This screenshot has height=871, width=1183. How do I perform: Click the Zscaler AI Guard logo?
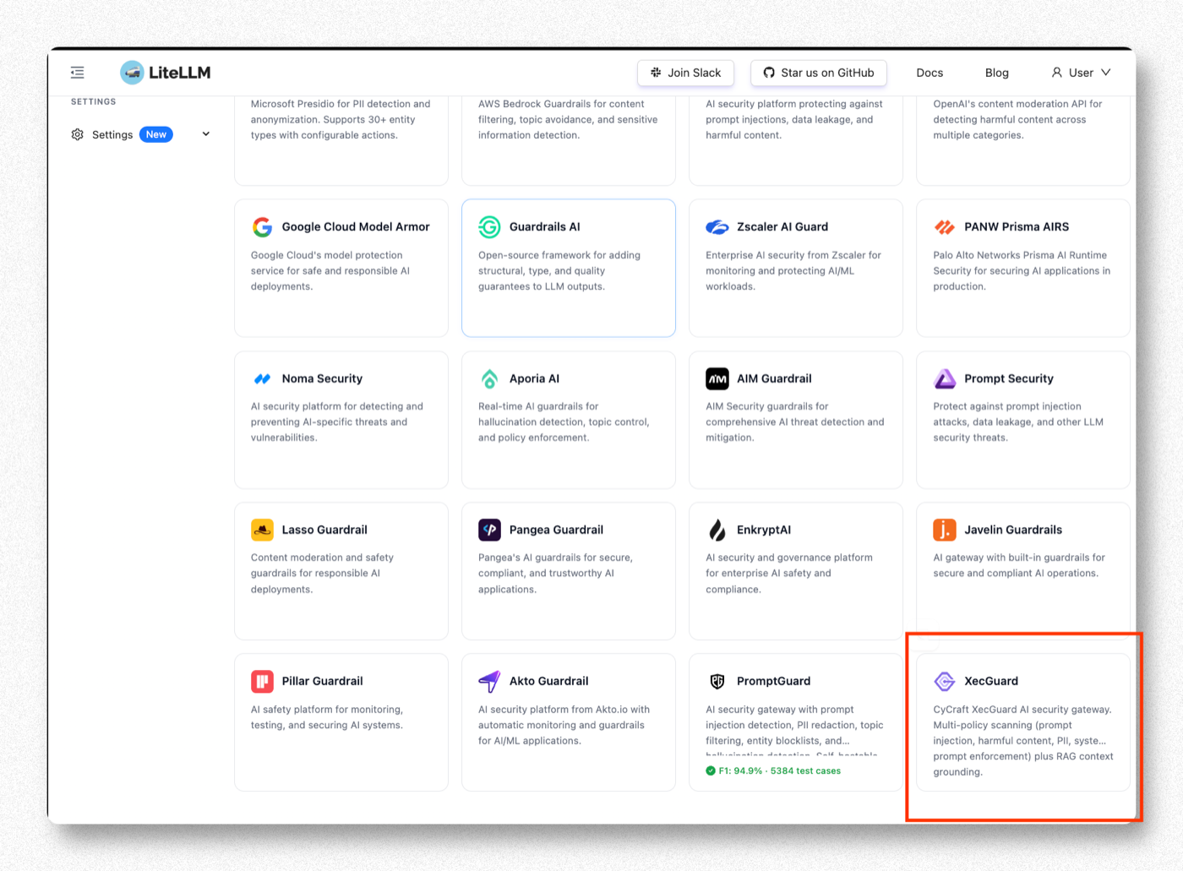(x=717, y=227)
